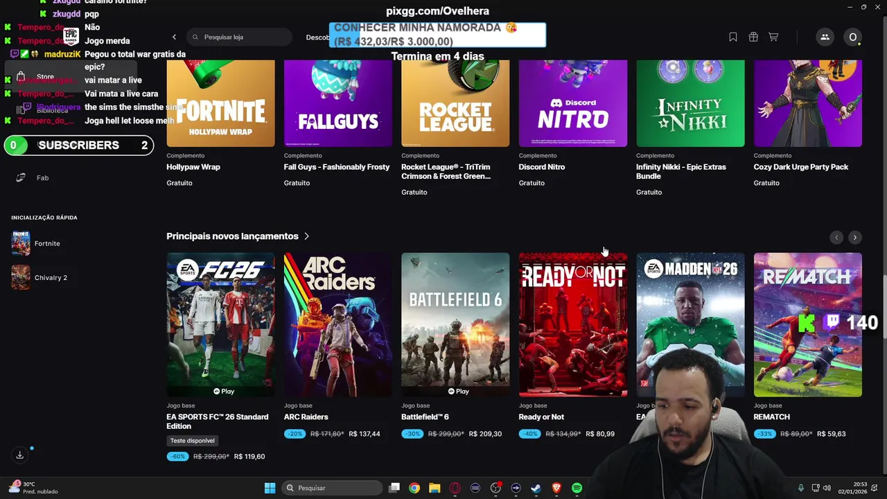Click the microphone icon in the system tray

coord(801,488)
